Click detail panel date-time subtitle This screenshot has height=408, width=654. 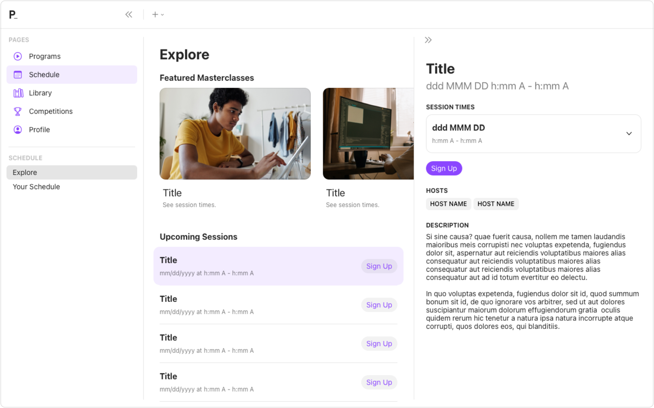click(x=497, y=86)
